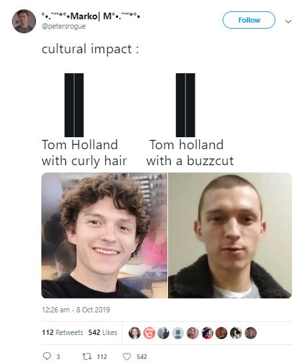This screenshot has height=363, width=306.
Task: Open first liker avatar in the row
Action: click(x=135, y=333)
